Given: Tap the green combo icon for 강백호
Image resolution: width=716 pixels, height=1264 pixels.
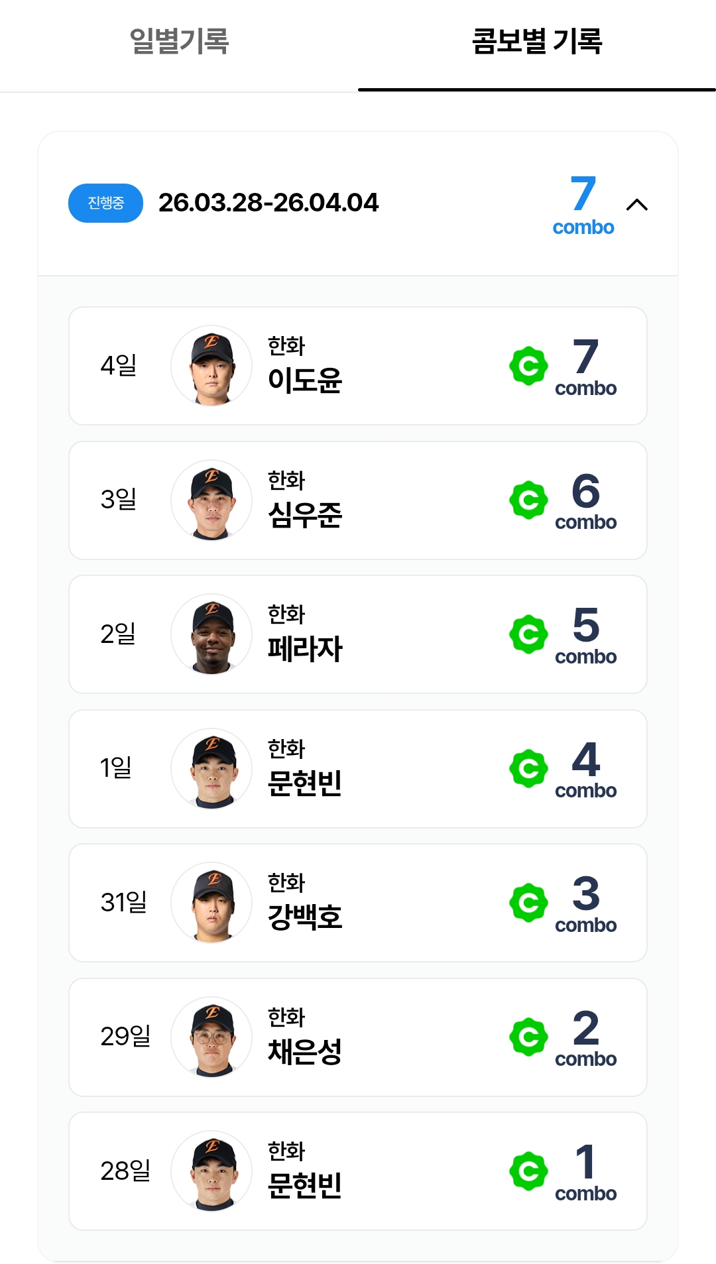Looking at the screenshot, I should (x=528, y=903).
